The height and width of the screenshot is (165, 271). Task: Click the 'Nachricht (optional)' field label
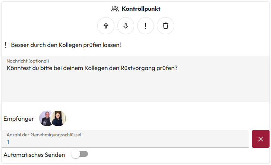[28, 61]
